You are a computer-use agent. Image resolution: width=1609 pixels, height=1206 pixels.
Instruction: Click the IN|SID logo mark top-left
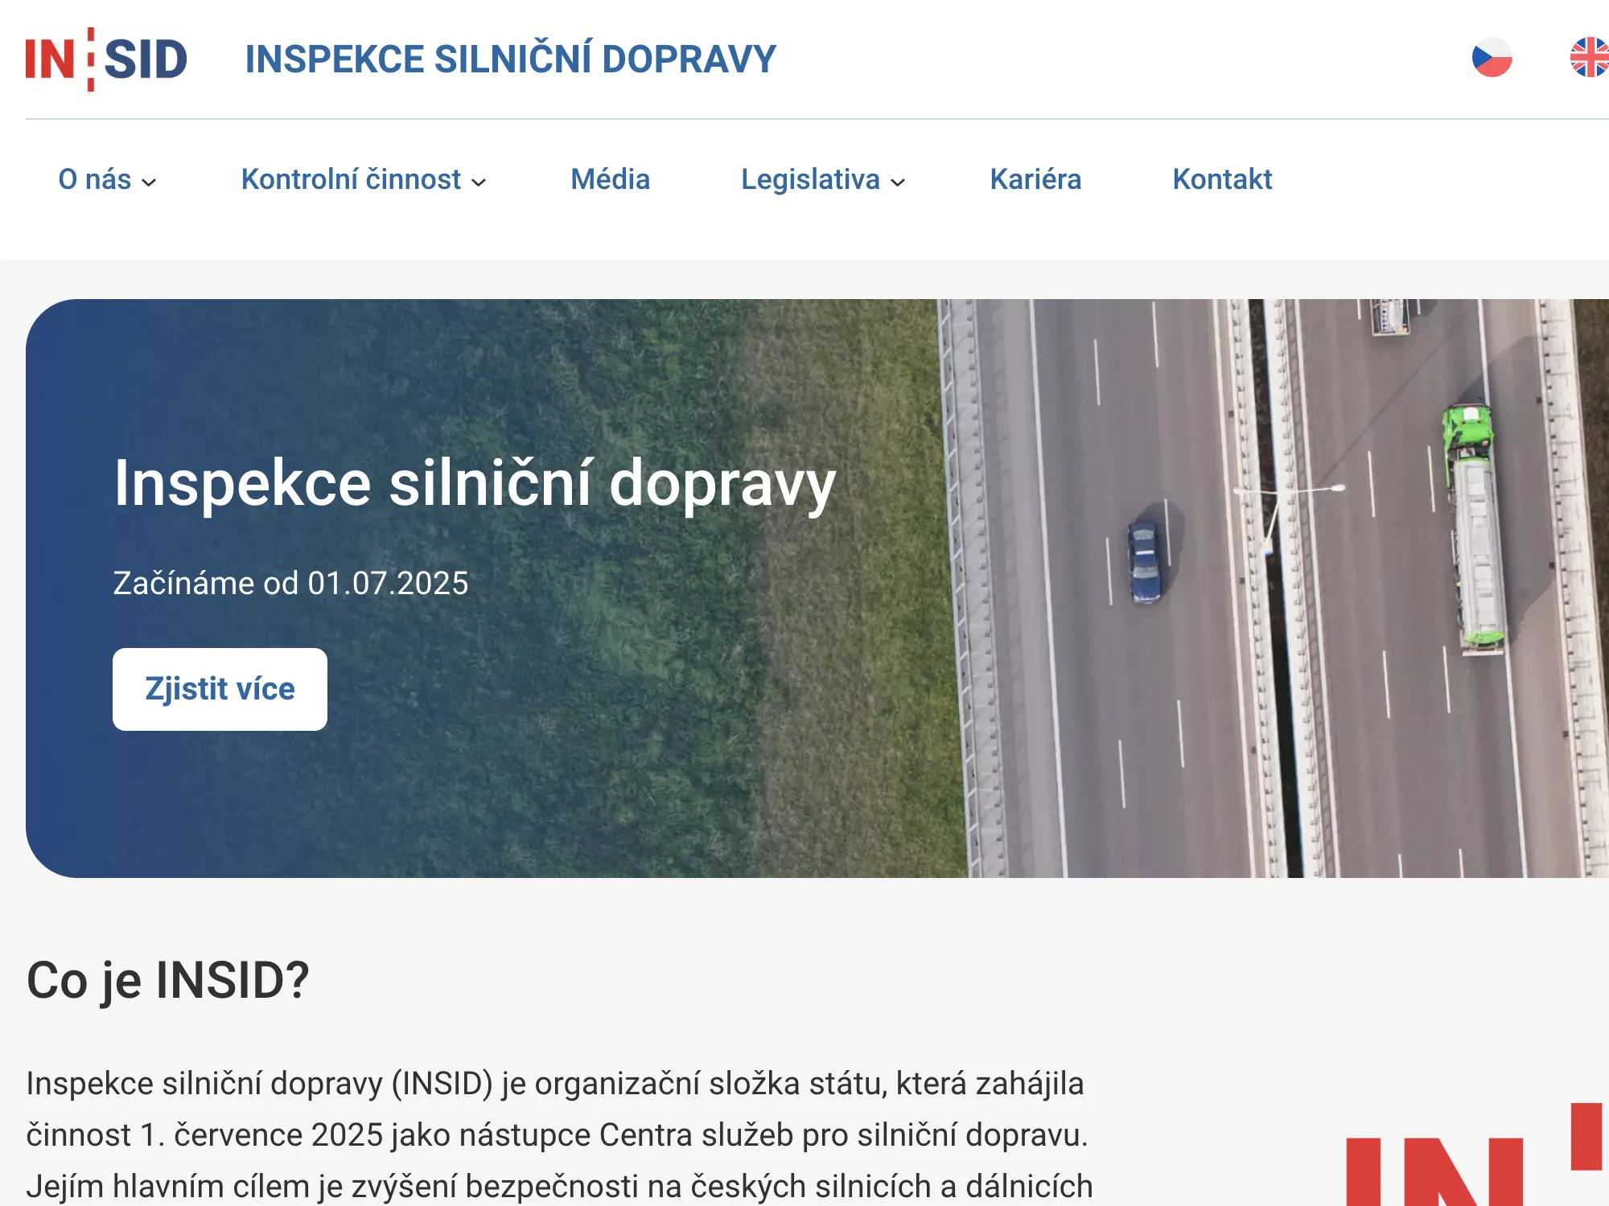coord(106,58)
